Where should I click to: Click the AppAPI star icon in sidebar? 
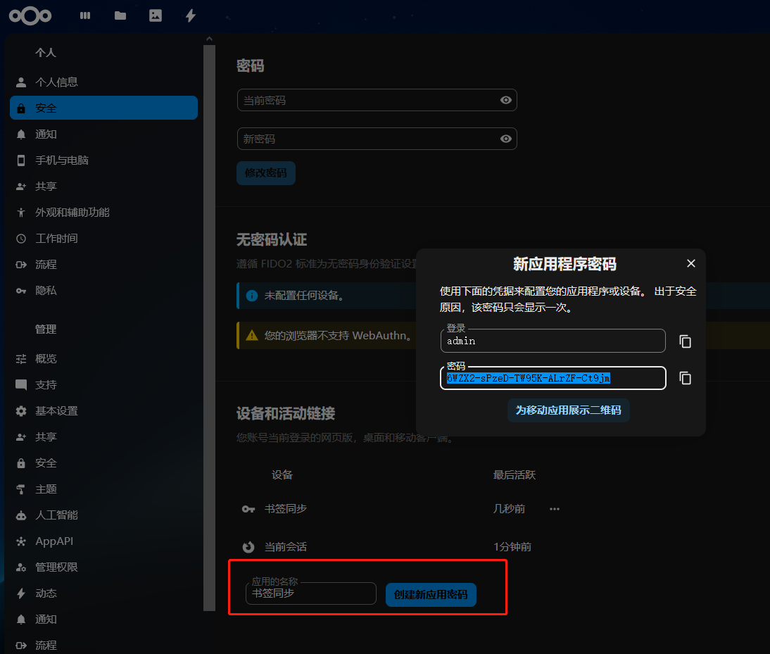[21, 541]
